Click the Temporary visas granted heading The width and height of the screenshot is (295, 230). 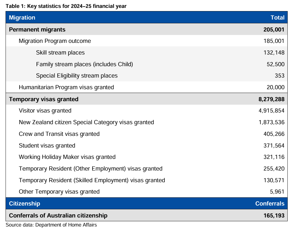click(44, 99)
